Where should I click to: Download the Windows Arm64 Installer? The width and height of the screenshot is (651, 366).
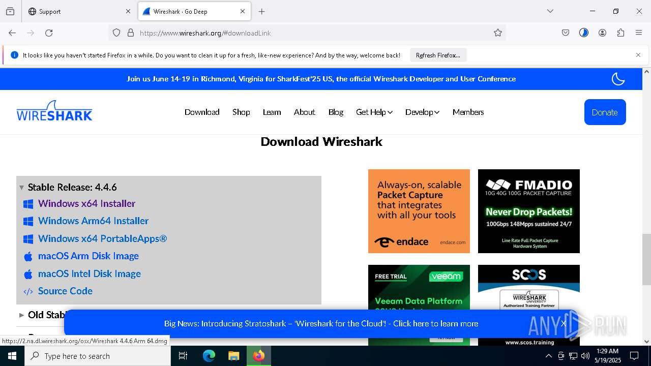click(93, 221)
